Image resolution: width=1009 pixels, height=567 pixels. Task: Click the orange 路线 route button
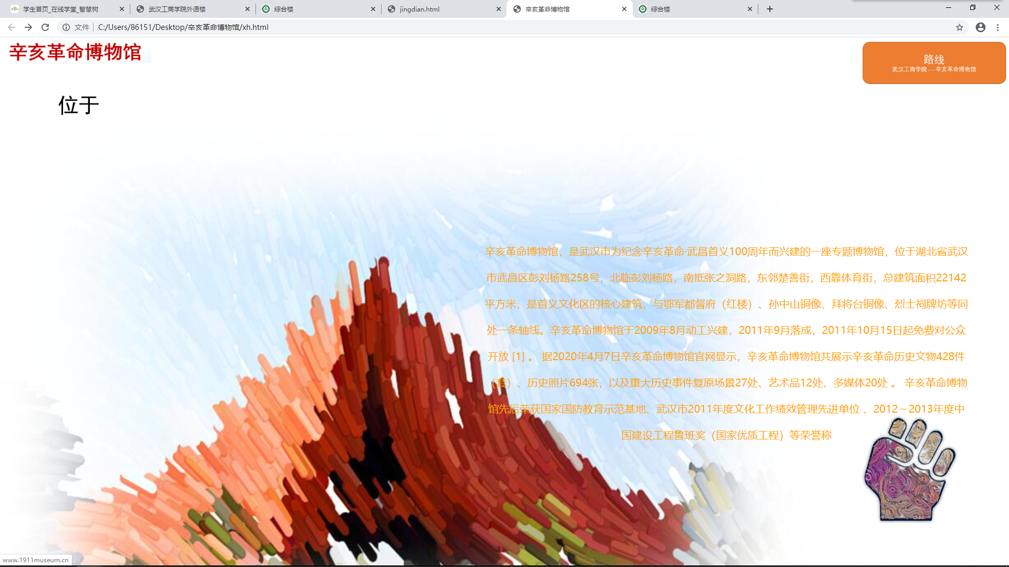click(x=934, y=63)
